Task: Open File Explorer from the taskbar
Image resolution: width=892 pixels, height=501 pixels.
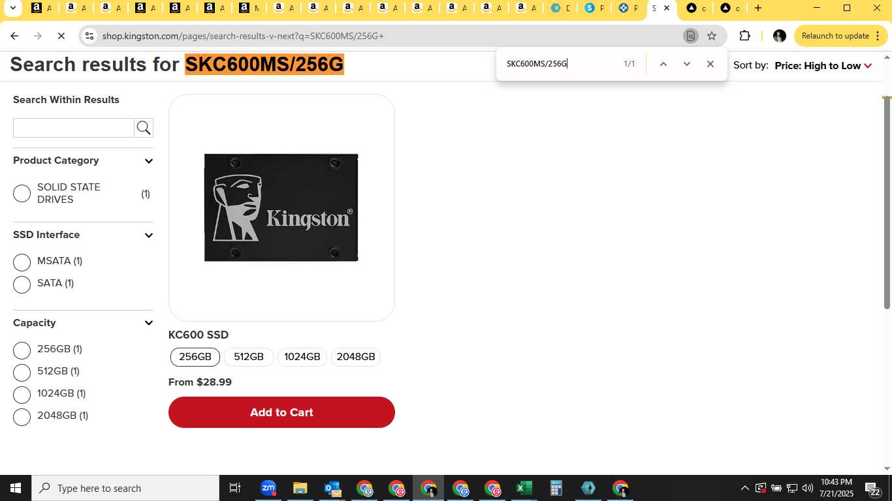Action: tap(300, 488)
